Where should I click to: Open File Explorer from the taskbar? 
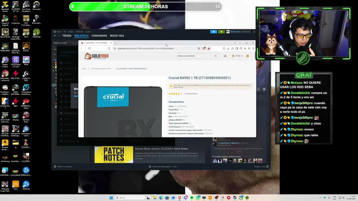(x=155, y=198)
